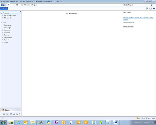This screenshot has height=125, width=156.
Task: Click the More help topics link
Action: pos(129,26)
